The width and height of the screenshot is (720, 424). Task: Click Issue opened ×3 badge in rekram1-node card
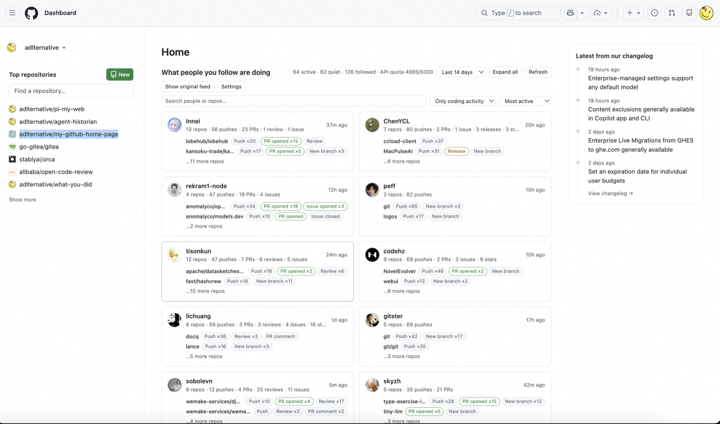[x=326, y=206]
